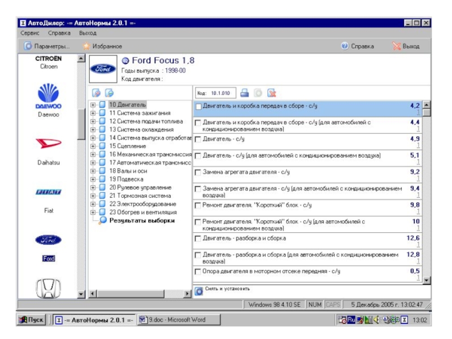Check Двигатель - с/у 4,9 checkbox
Screen dimensions: 452x339
tap(198, 139)
